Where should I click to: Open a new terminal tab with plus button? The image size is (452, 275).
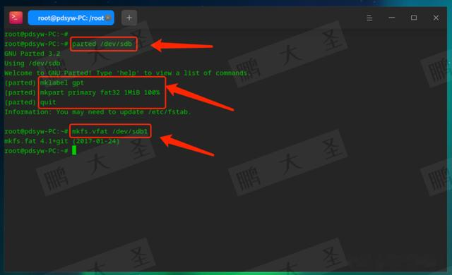(x=129, y=18)
